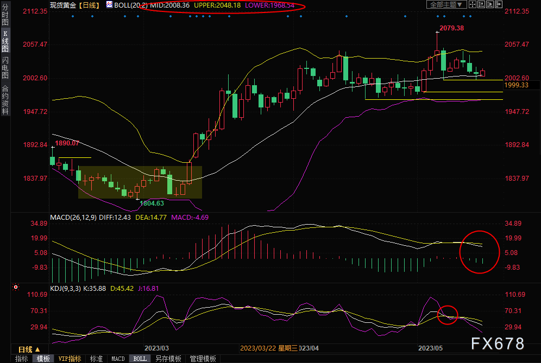Toggle the MACD template button
This screenshot has height=363, width=541.
pos(118,359)
